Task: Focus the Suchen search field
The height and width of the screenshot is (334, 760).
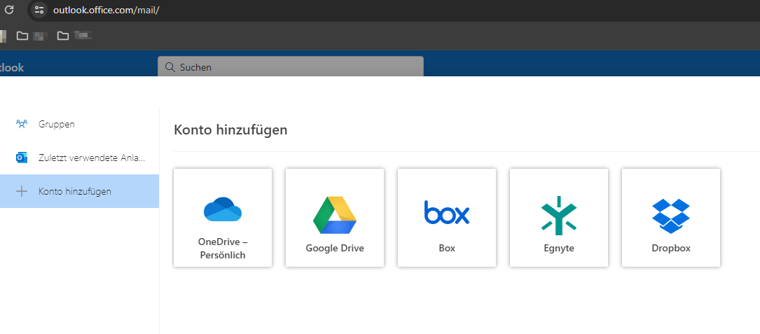Action: (290, 67)
